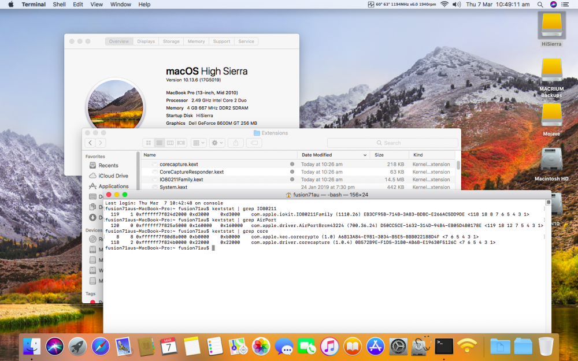Open Notification Center in menu bar
Viewport: 578px width, 361px height.
point(565,5)
